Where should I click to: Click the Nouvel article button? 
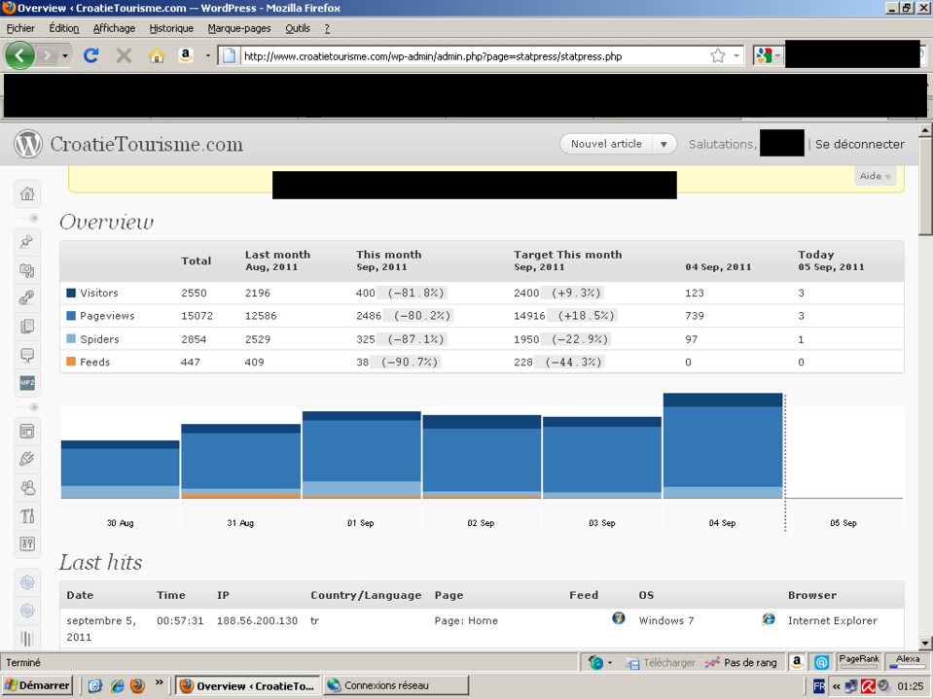pos(606,145)
